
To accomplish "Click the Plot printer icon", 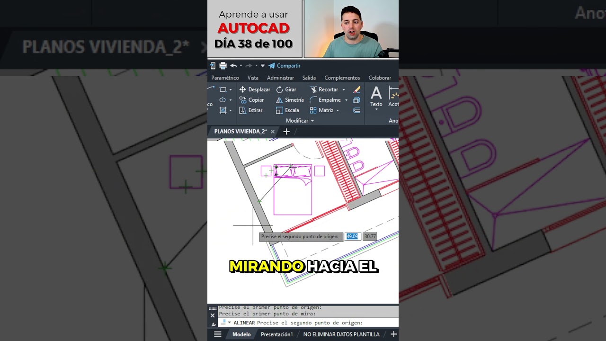I will [x=223, y=66].
